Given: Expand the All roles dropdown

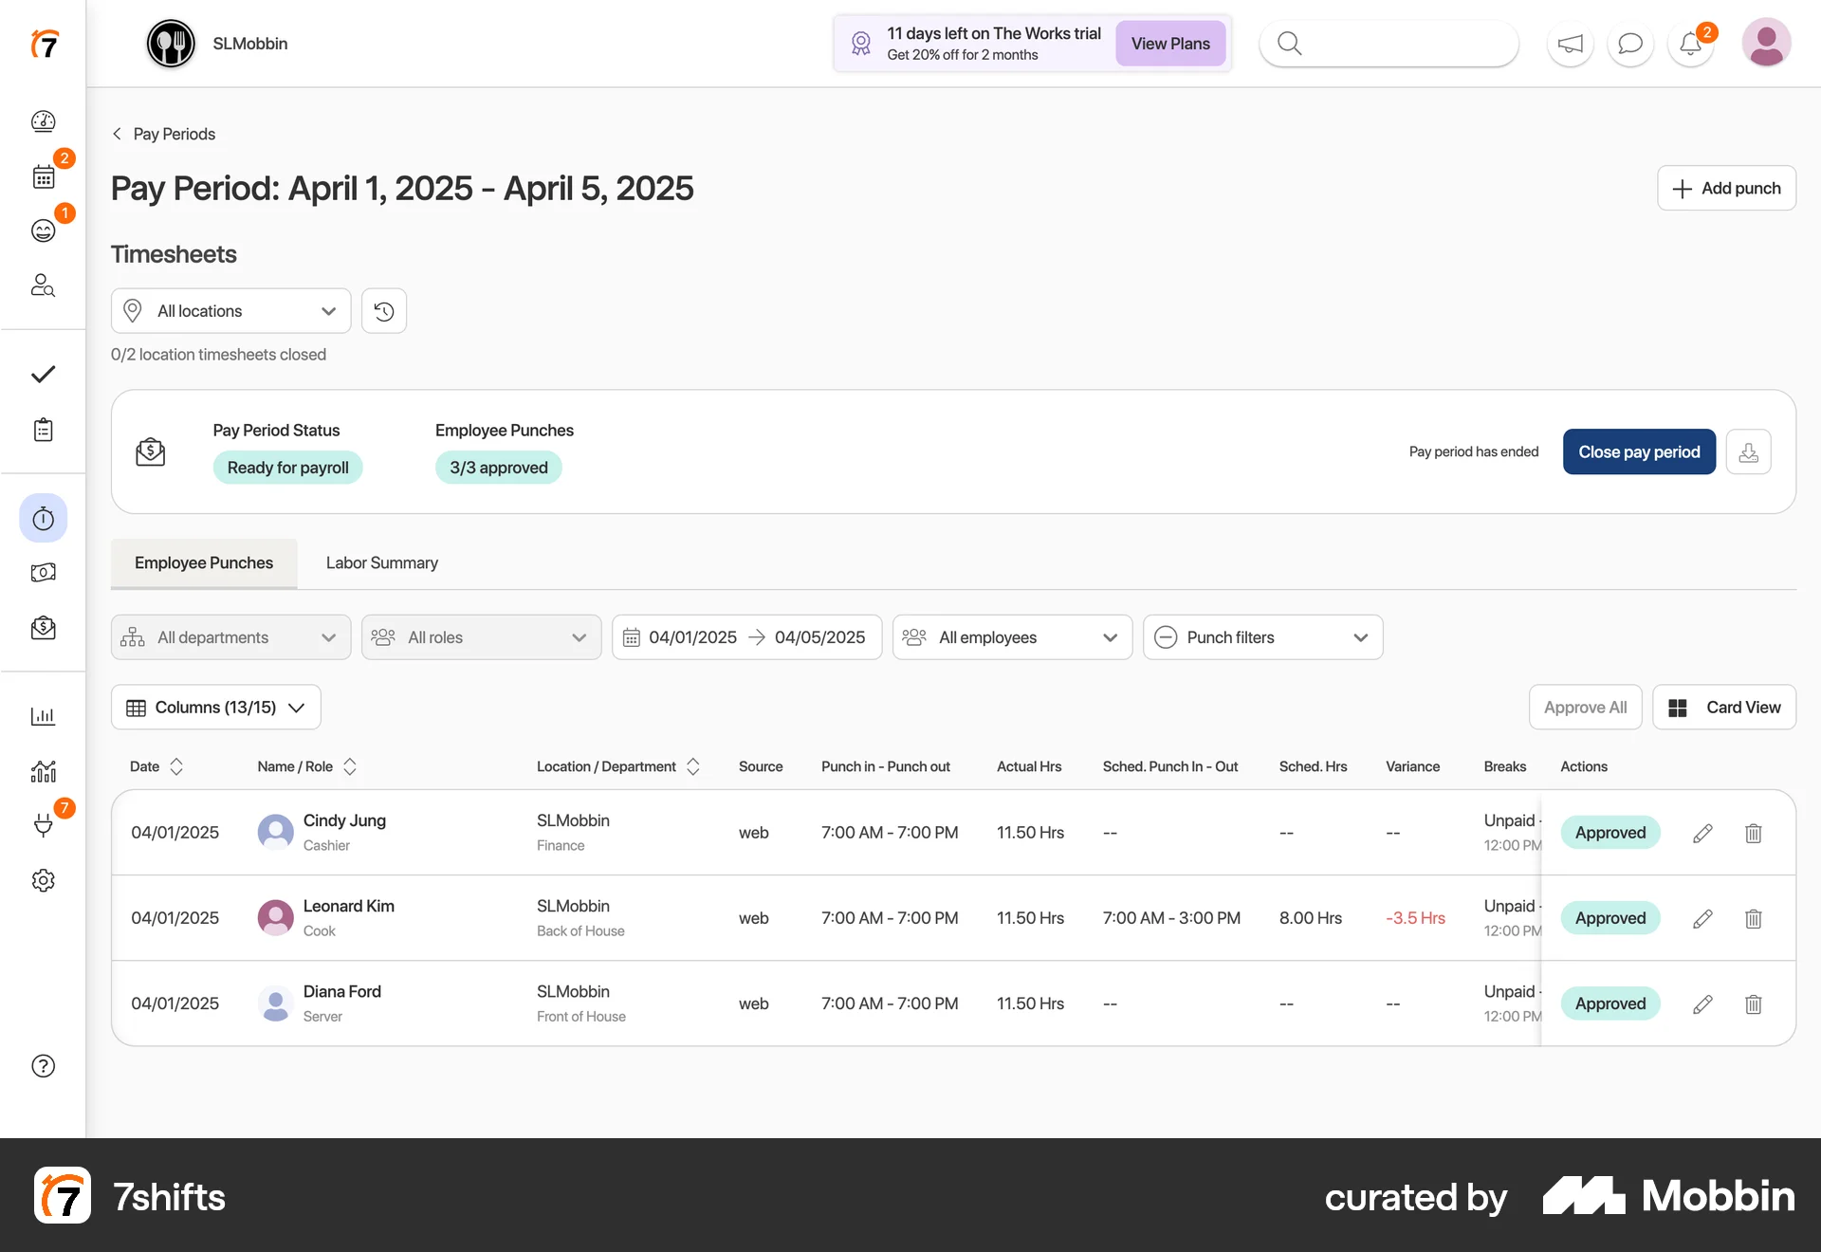Looking at the screenshot, I should pyautogui.click(x=481, y=636).
